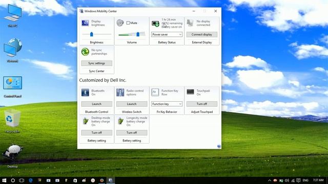Click the tray Wi-Fi network icon
The width and height of the screenshot is (328, 184).
tap(293, 180)
